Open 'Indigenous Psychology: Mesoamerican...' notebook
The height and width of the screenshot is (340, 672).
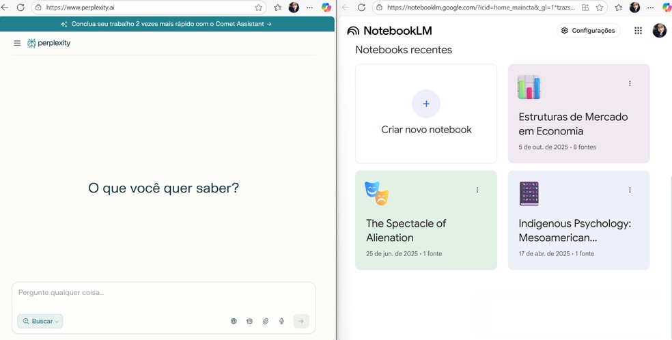coord(578,220)
